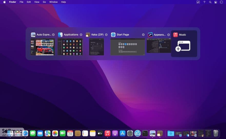Remove the Applications window entry
Viewport: 226px width, 139px height.
pos(81,35)
